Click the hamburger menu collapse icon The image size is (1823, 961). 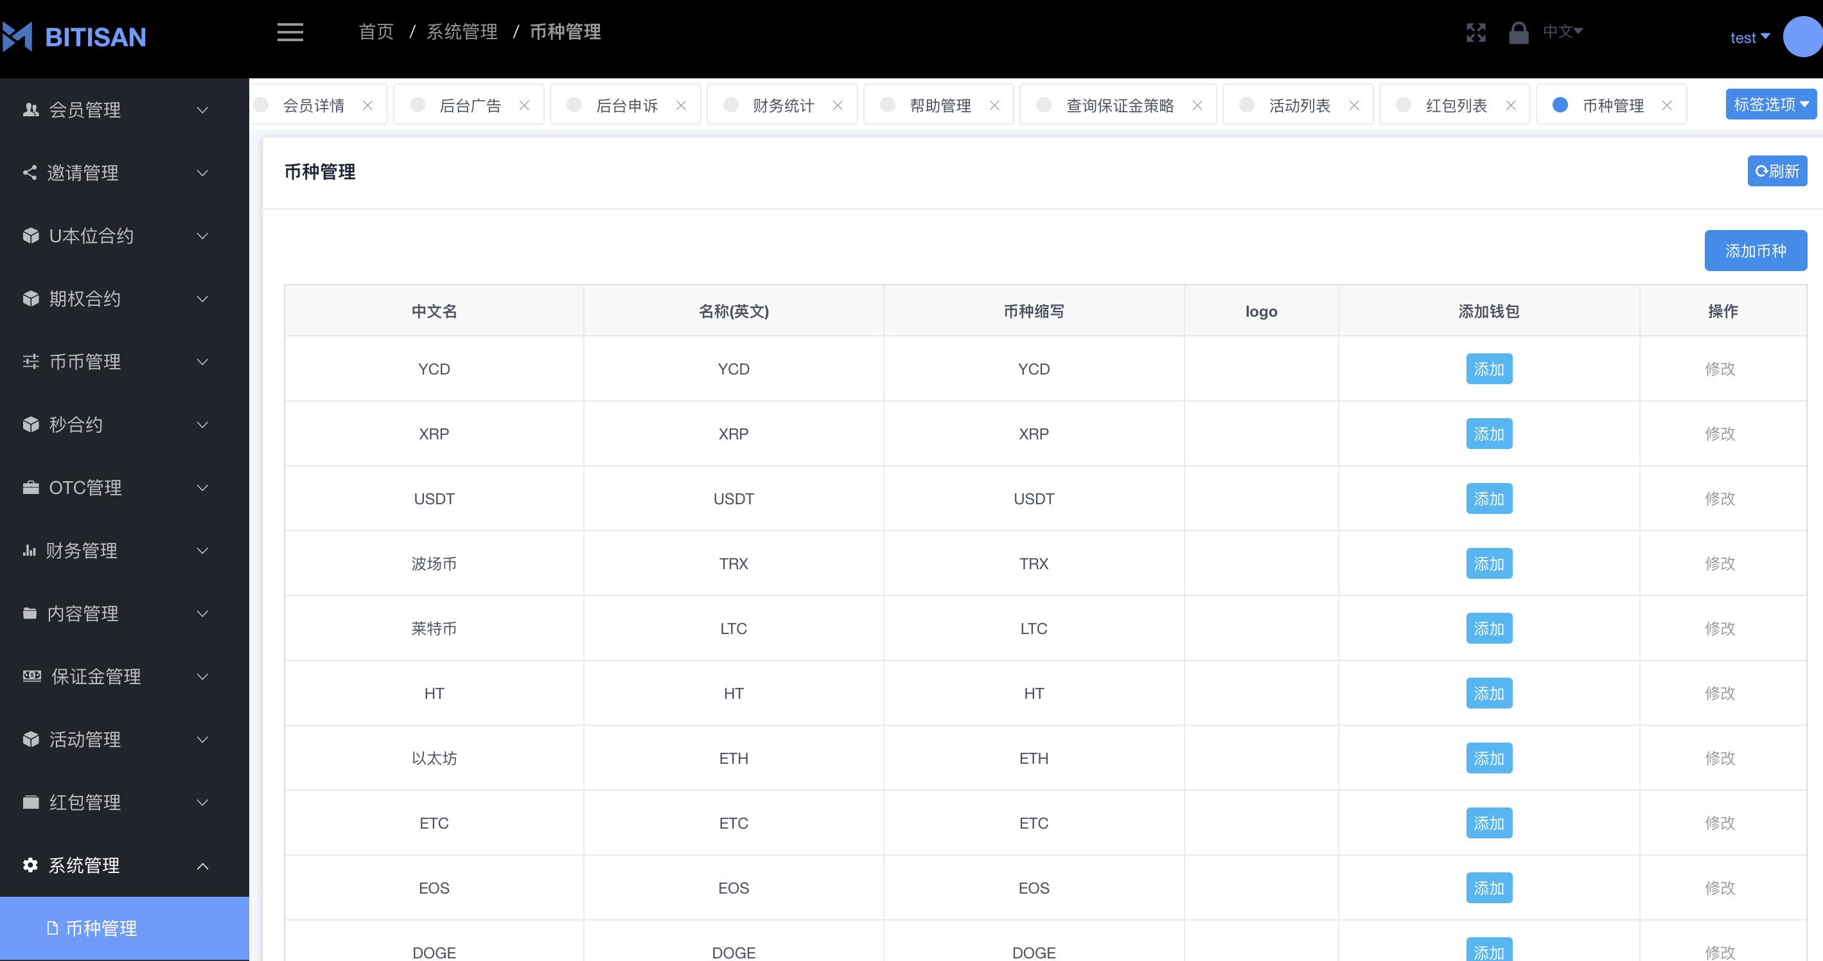tap(290, 33)
